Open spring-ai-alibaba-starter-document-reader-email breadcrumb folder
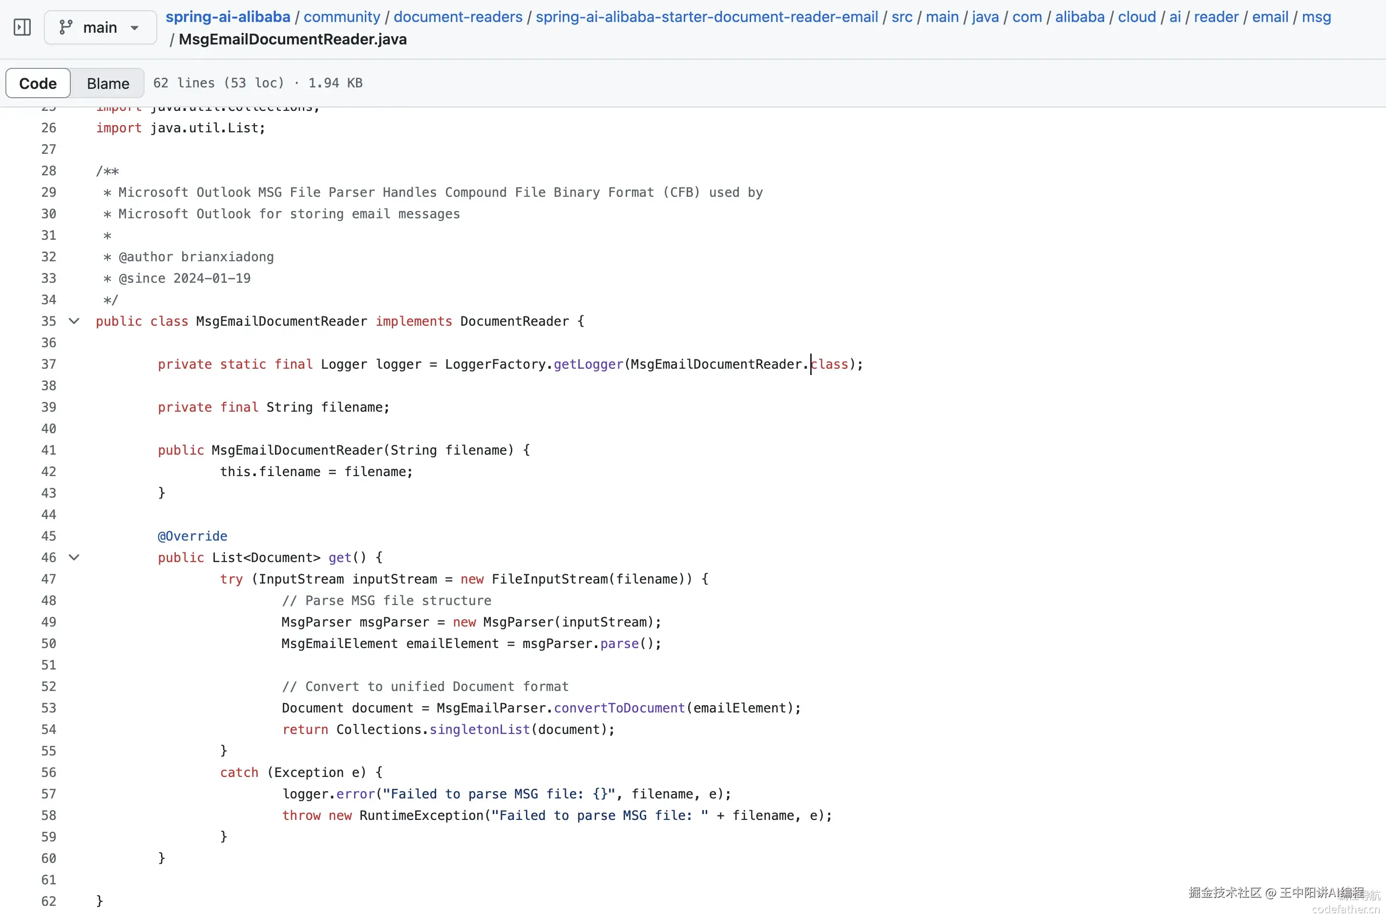The image size is (1386, 921). click(707, 17)
